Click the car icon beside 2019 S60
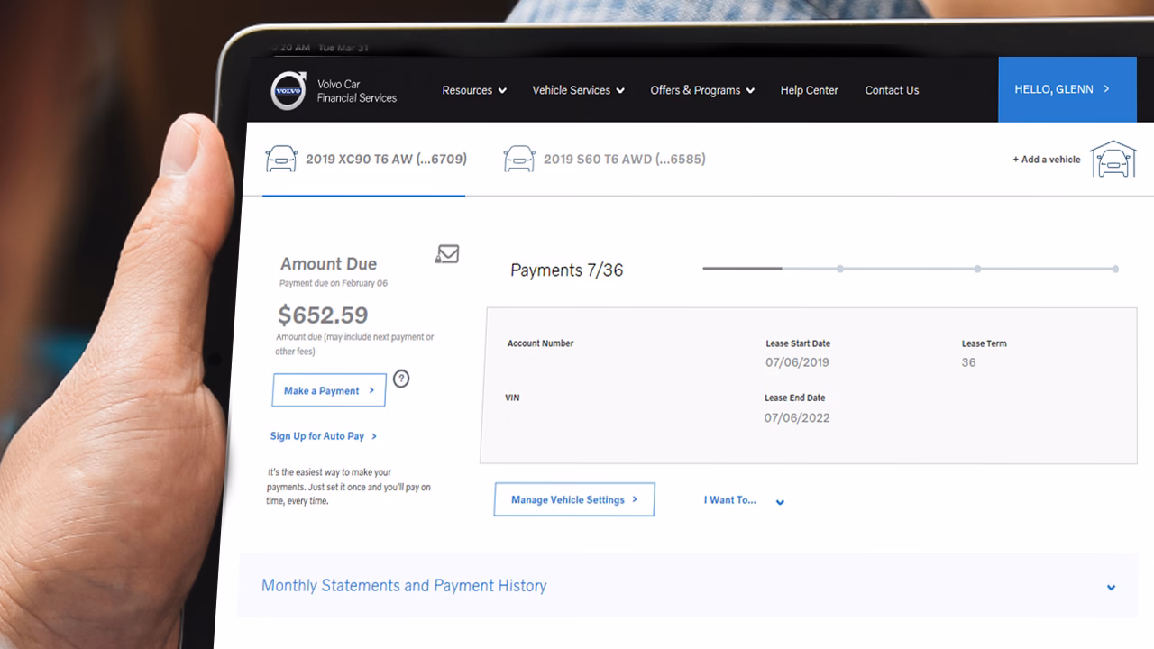 tap(518, 158)
